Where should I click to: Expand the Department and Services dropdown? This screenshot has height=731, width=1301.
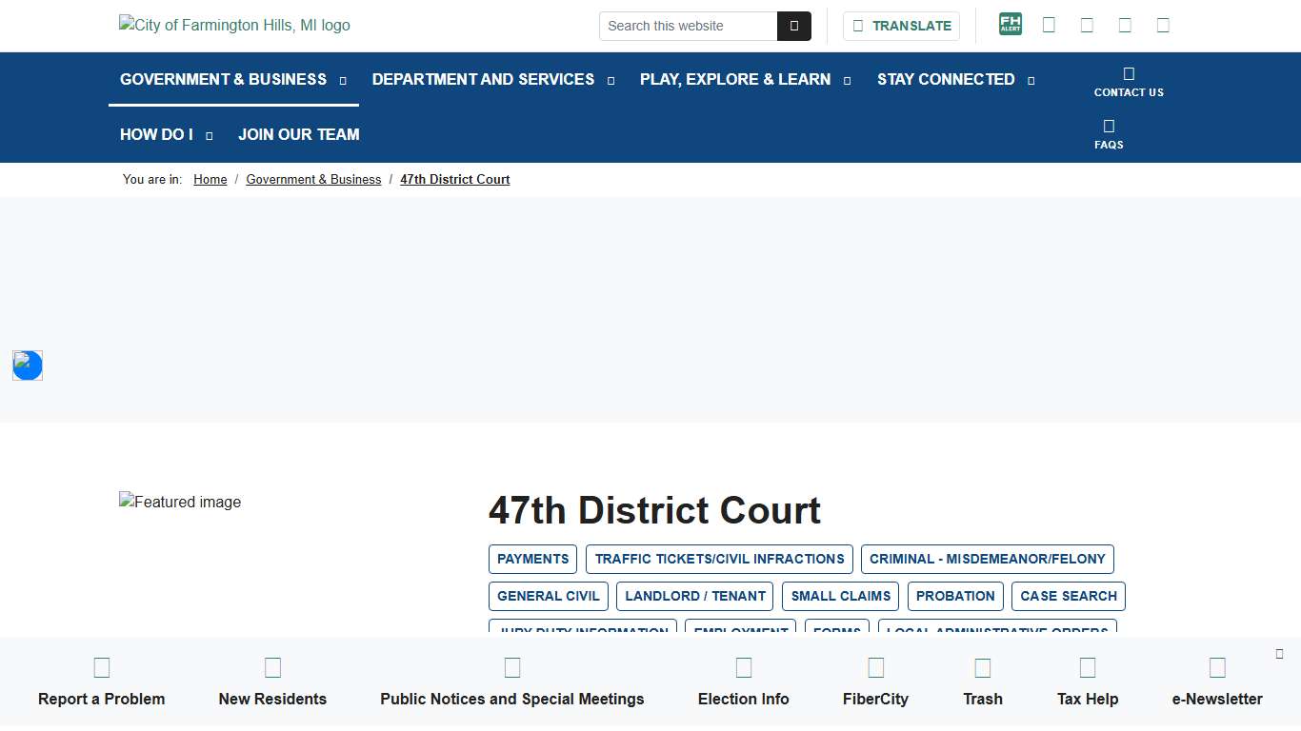click(x=610, y=80)
